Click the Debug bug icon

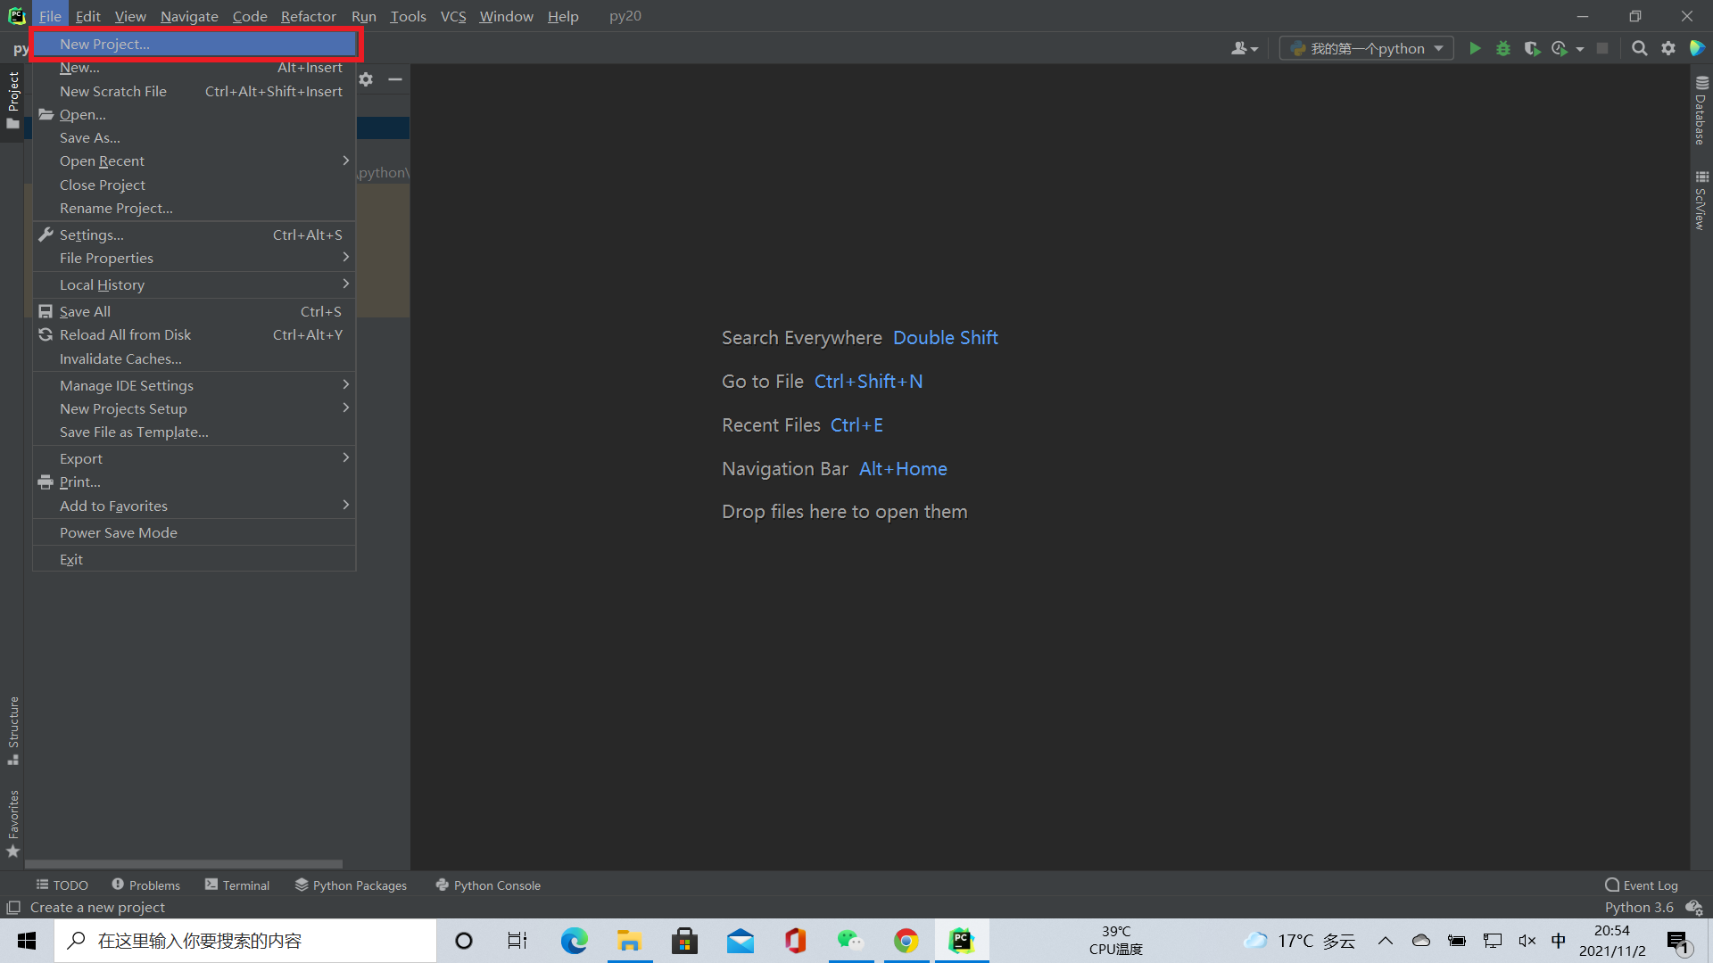point(1503,49)
